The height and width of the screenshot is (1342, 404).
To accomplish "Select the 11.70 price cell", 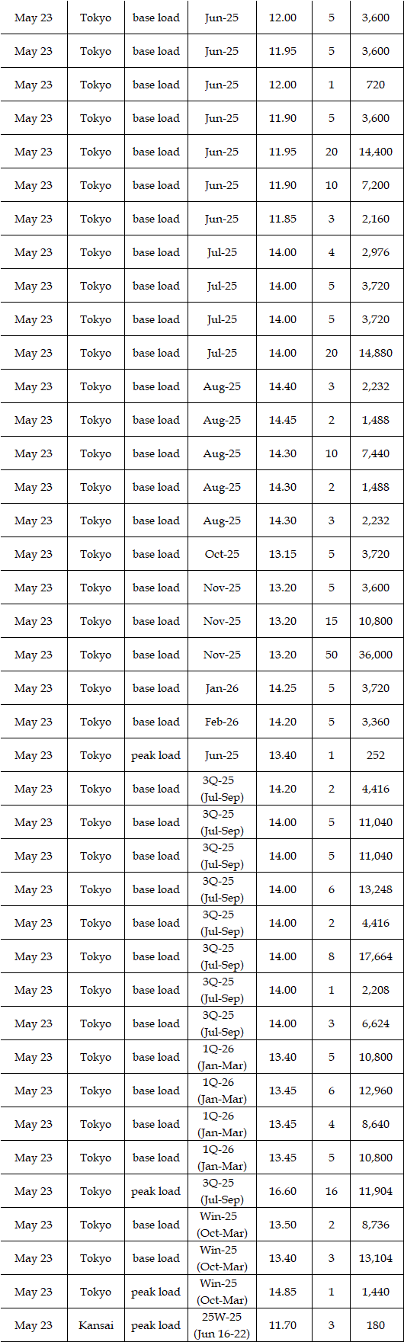I will click(x=283, y=1325).
